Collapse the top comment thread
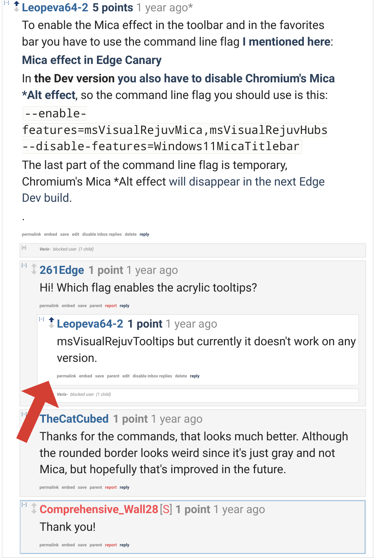The width and height of the screenshot is (382, 558). tap(6, 3)
